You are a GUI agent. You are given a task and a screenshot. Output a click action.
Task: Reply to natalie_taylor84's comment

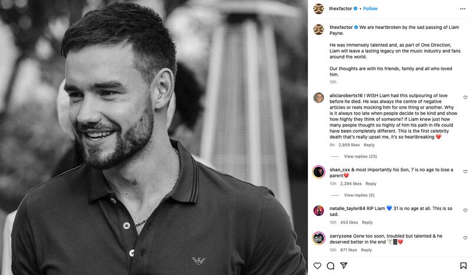[x=367, y=222]
